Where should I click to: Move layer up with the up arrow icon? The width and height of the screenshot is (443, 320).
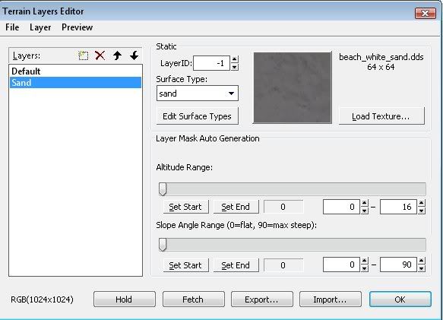click(x=117, y=55)
